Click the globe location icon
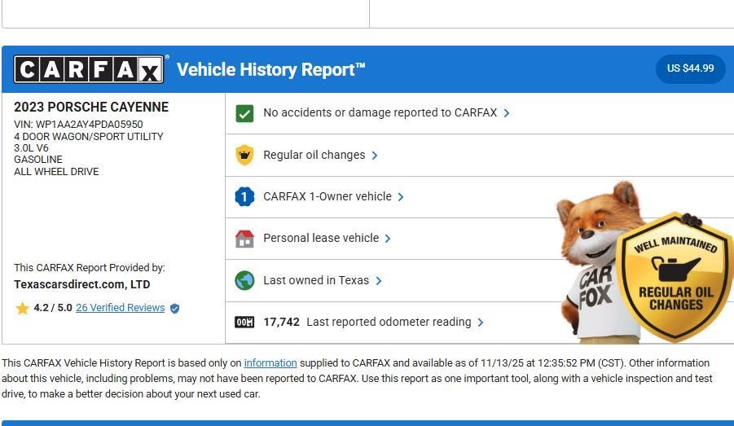734x426 pixels. (244, 281)
